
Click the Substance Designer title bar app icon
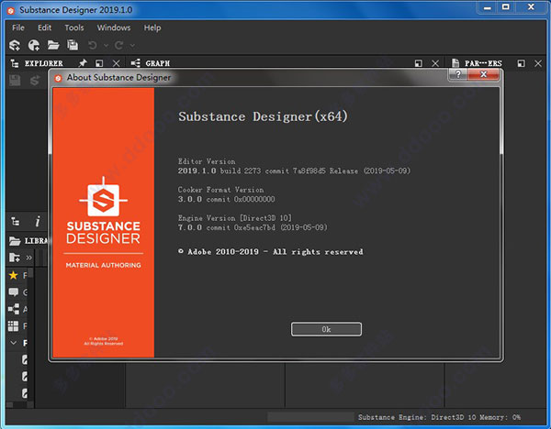point(11,10)
